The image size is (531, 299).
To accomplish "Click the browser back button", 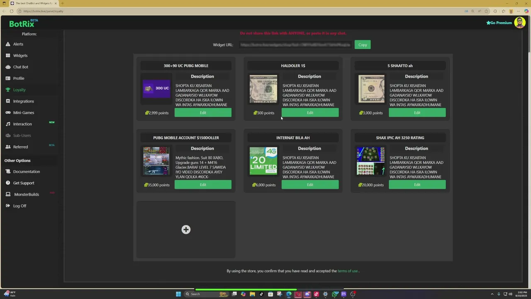I will point(4,11).
